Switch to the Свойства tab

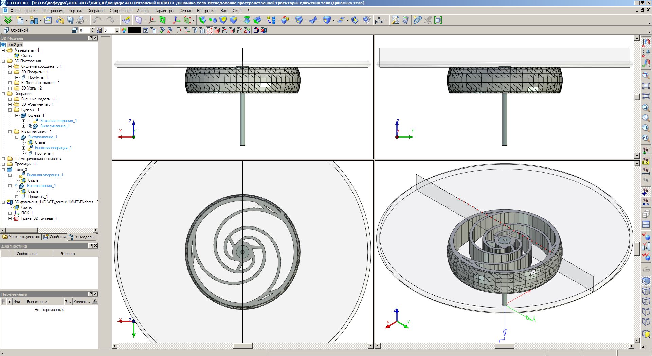click(x=55, y=237)
